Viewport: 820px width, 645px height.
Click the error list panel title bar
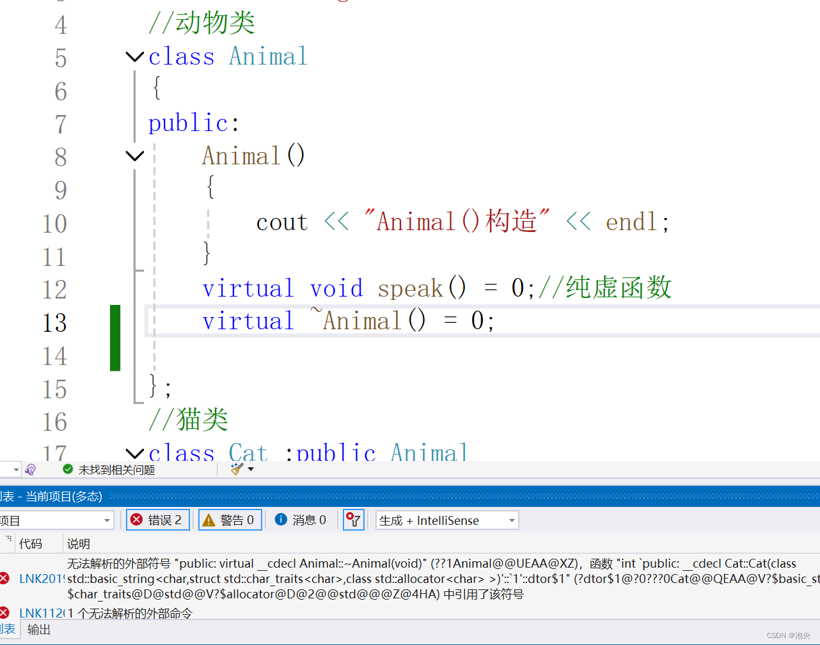410,497
